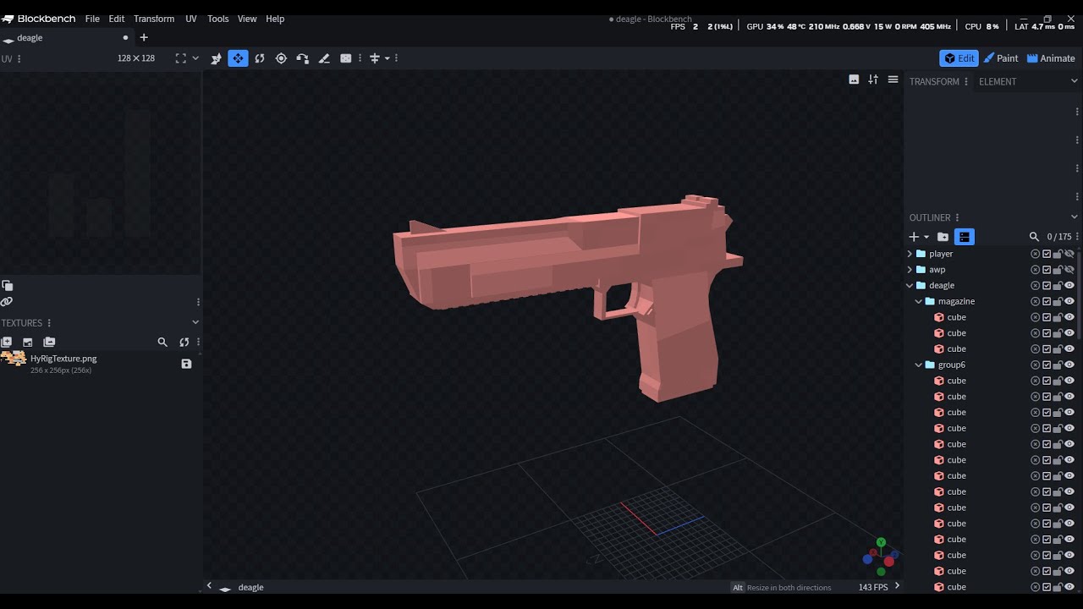This screenshot has height=609, width=1083.
Task: Search textures with the magnifier icon
Action: click(162, 343)
